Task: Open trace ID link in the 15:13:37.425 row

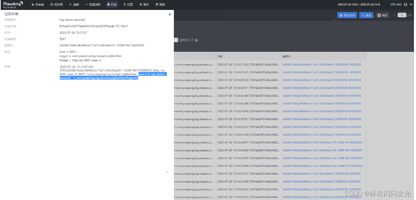Action: point(322,64)
